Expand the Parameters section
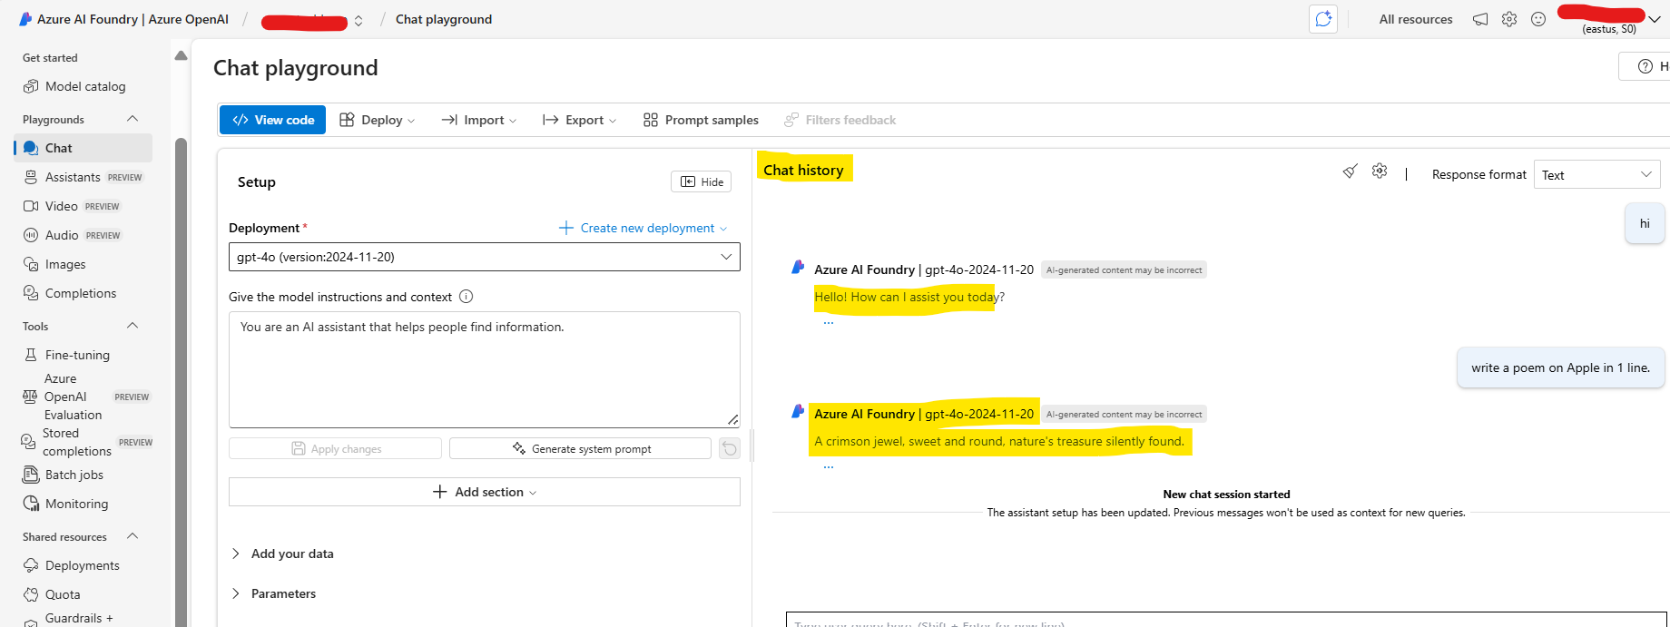Screen dimensions: 1670x627 tap(273, 593)
